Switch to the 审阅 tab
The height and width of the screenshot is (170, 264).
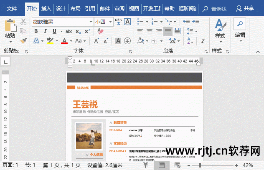coord(119,8)
